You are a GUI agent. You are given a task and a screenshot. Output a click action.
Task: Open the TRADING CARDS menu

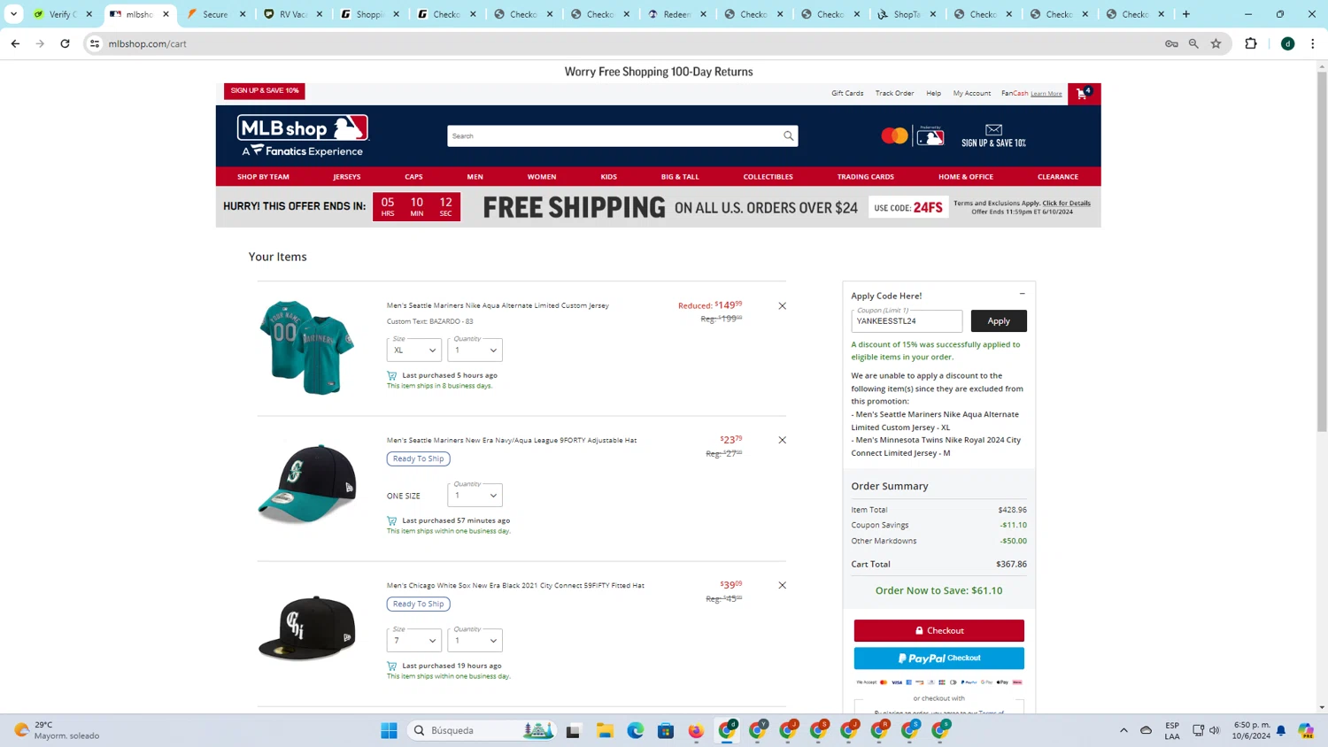click(866, 177)
